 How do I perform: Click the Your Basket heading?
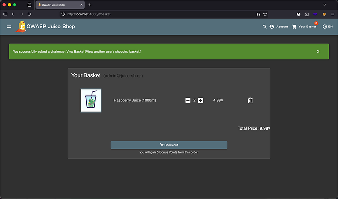[x=86, y=75]
